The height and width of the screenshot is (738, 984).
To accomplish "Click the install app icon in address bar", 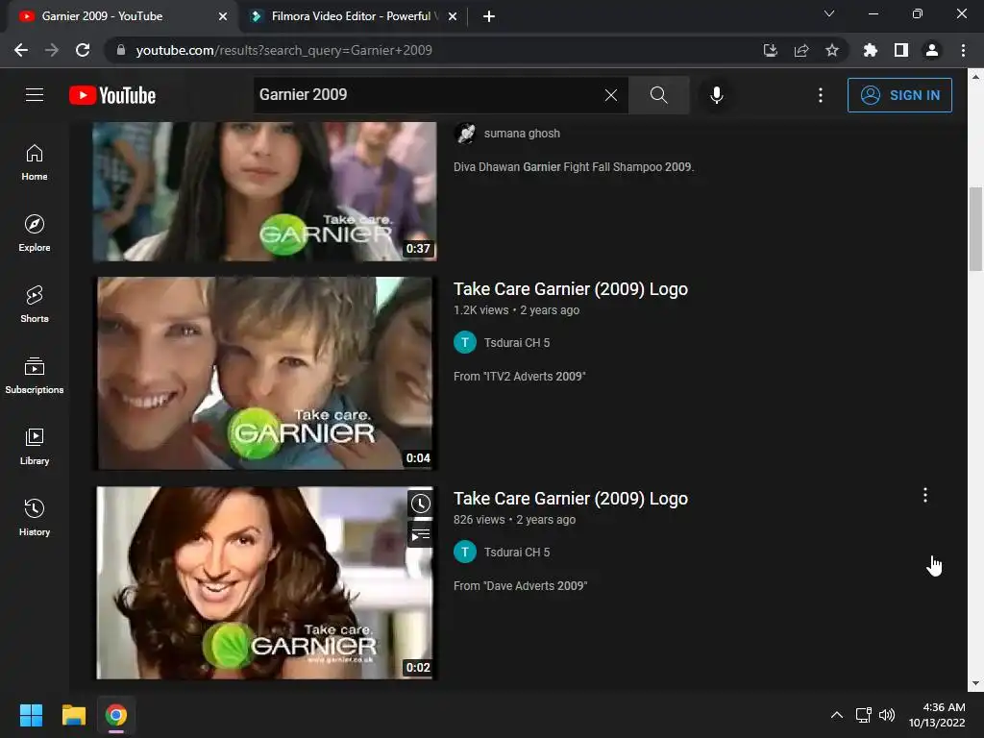I will (770, 50).
